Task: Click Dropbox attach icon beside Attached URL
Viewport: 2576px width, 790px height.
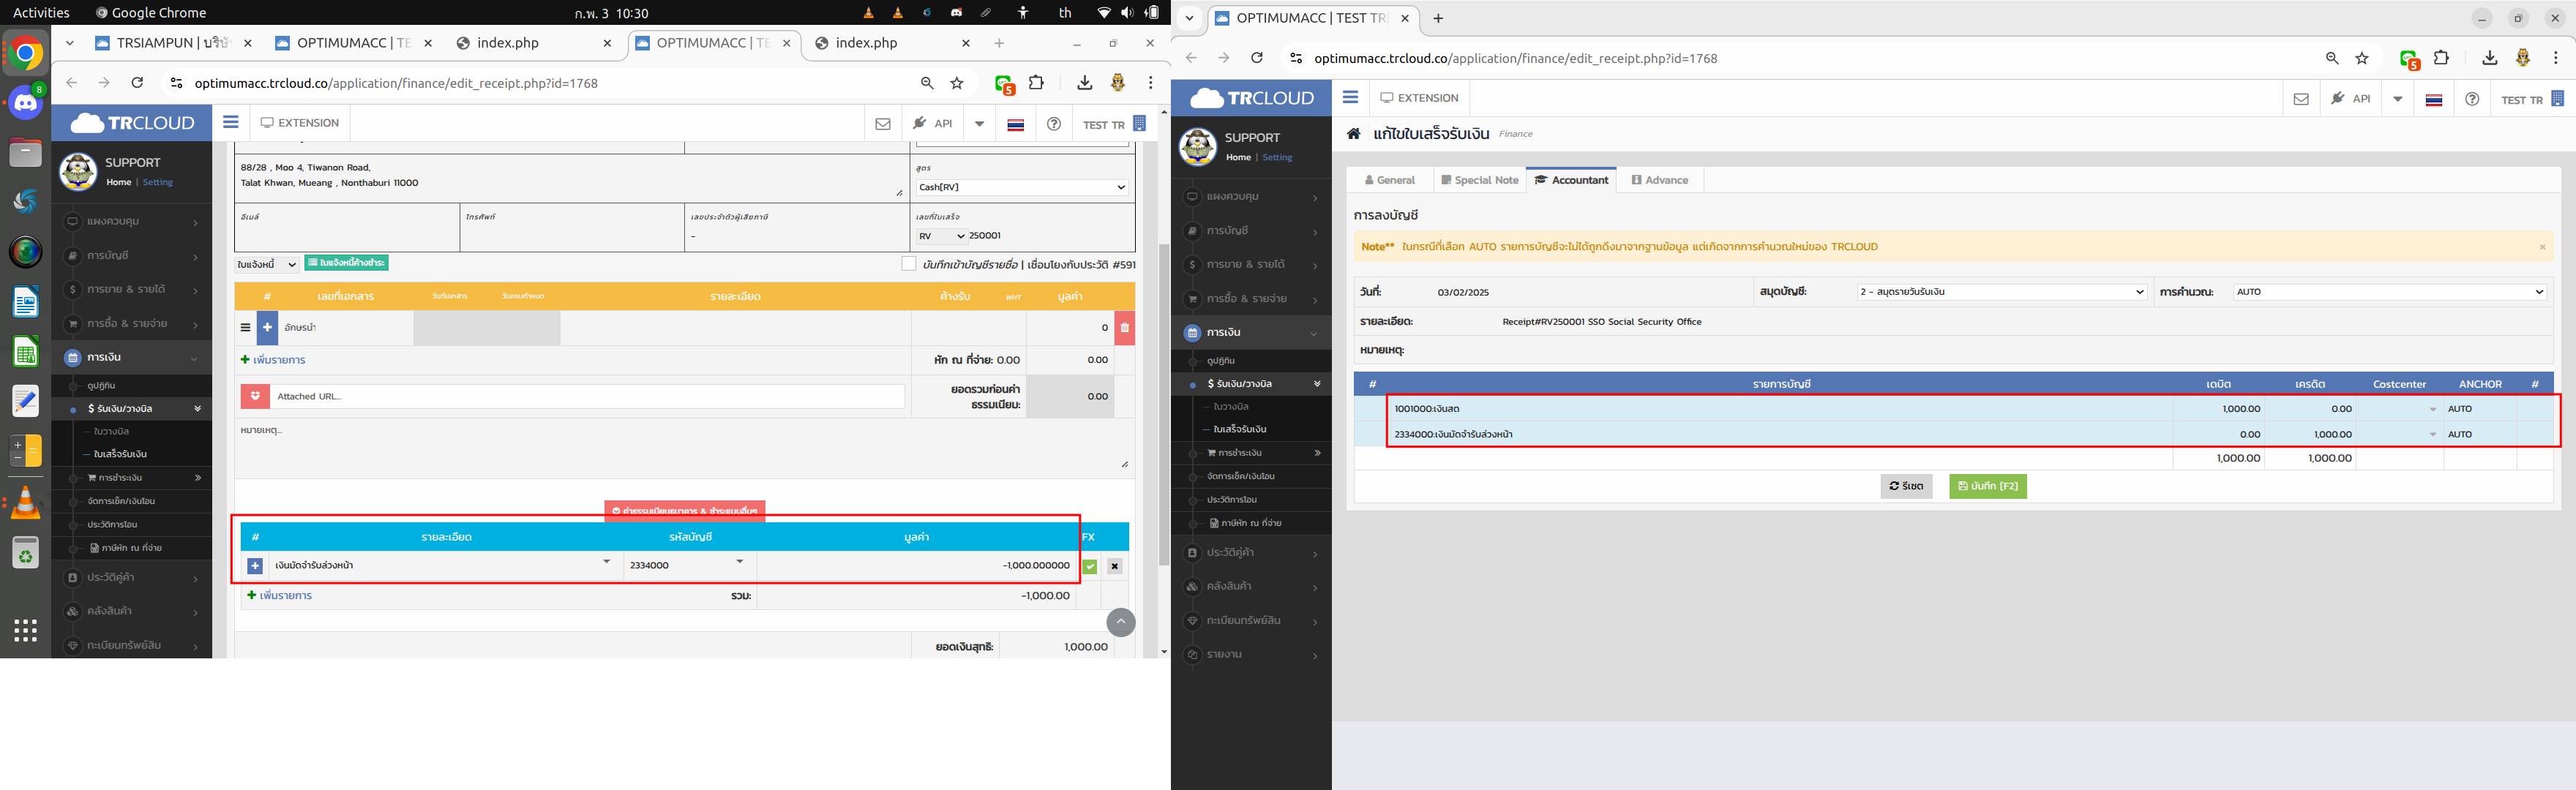Action: (x=255, y=396)
